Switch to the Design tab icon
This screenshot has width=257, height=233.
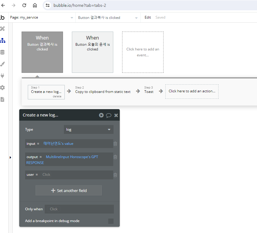tap(2, 29)
